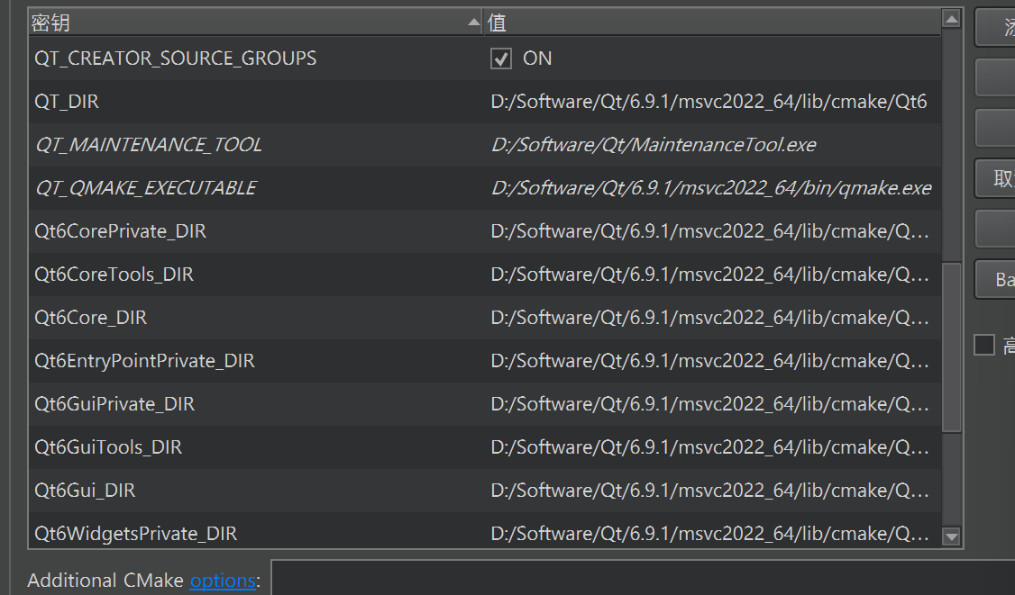Click the Qt6CorePrivate_DIR value cell
Viewport: 1015px width, 595px height.
click(x=710, y=231)
